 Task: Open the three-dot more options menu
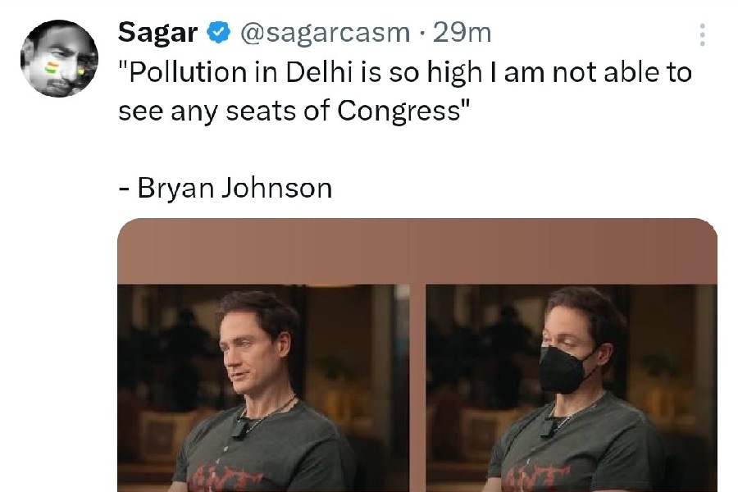coord(702,34)
